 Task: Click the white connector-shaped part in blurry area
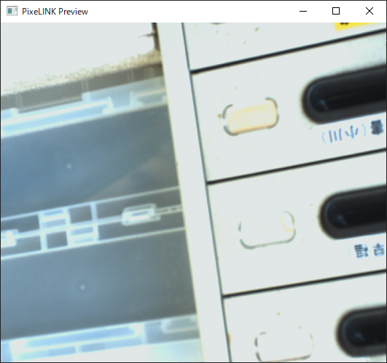tap(139, 215)
